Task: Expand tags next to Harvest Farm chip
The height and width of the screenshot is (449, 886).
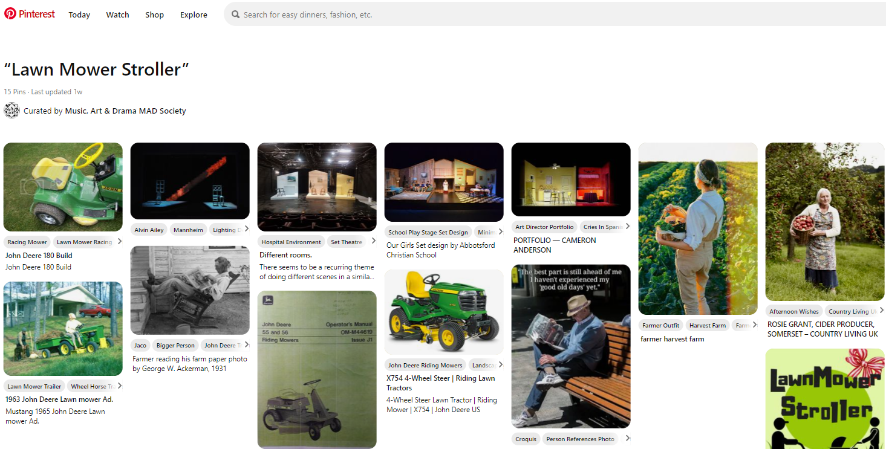Action: tap(754, 325)
